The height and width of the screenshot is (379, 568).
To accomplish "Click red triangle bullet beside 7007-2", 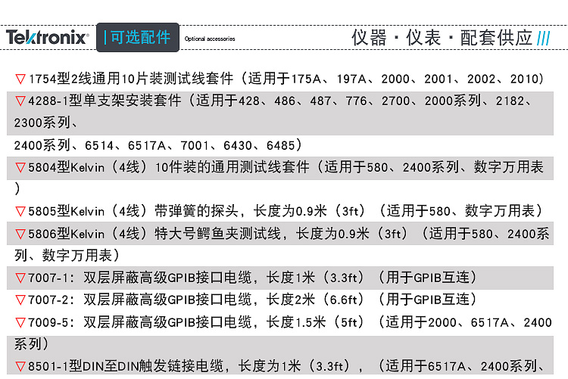I will pos(20,300).
